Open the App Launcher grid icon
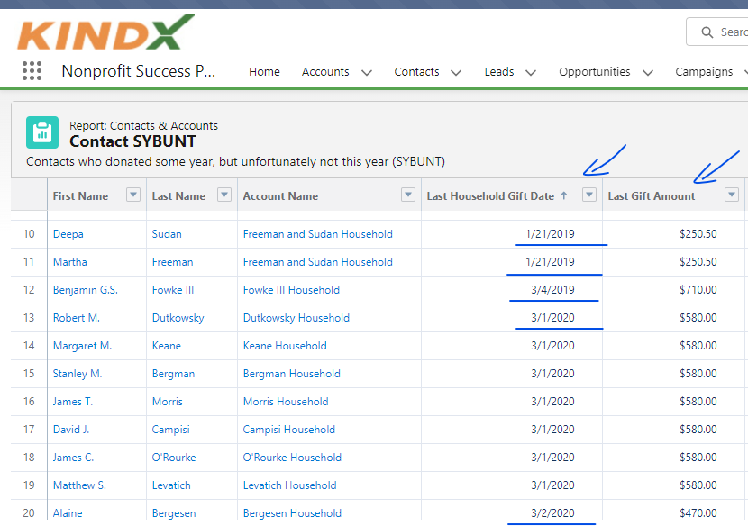This screenshot has width=748, height=526. 32,71
